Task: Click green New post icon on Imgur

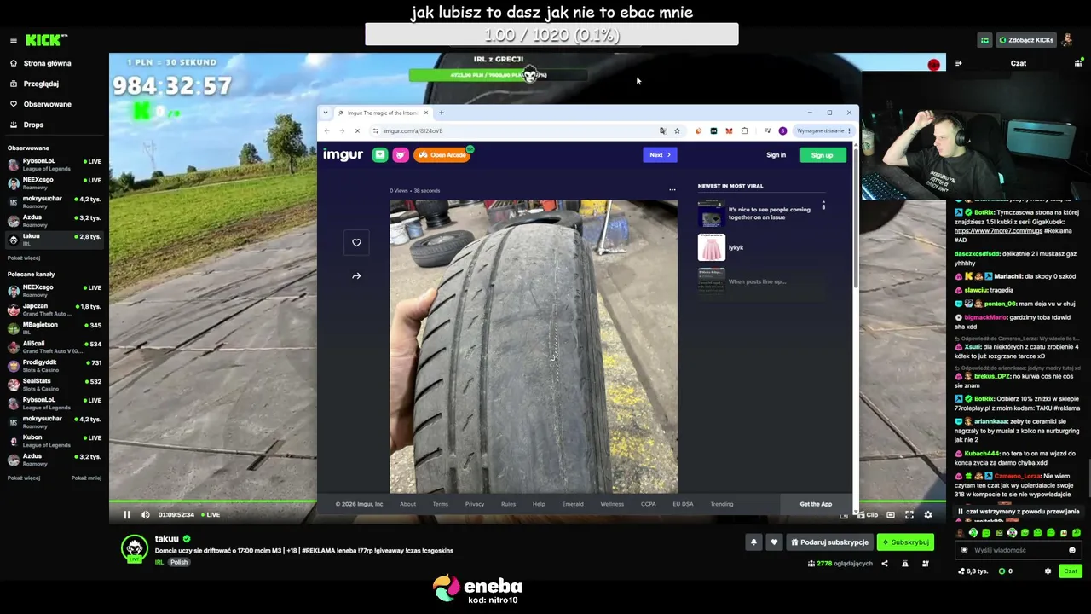Action: (x=379, y=154)
